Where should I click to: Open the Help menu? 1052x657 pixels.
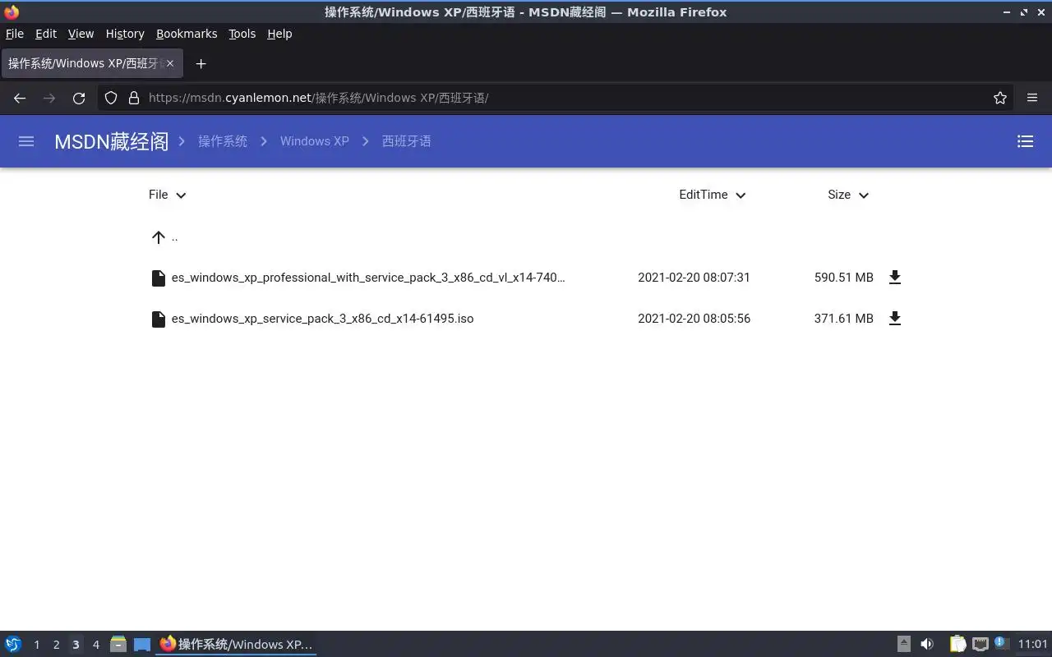[279, 34]
